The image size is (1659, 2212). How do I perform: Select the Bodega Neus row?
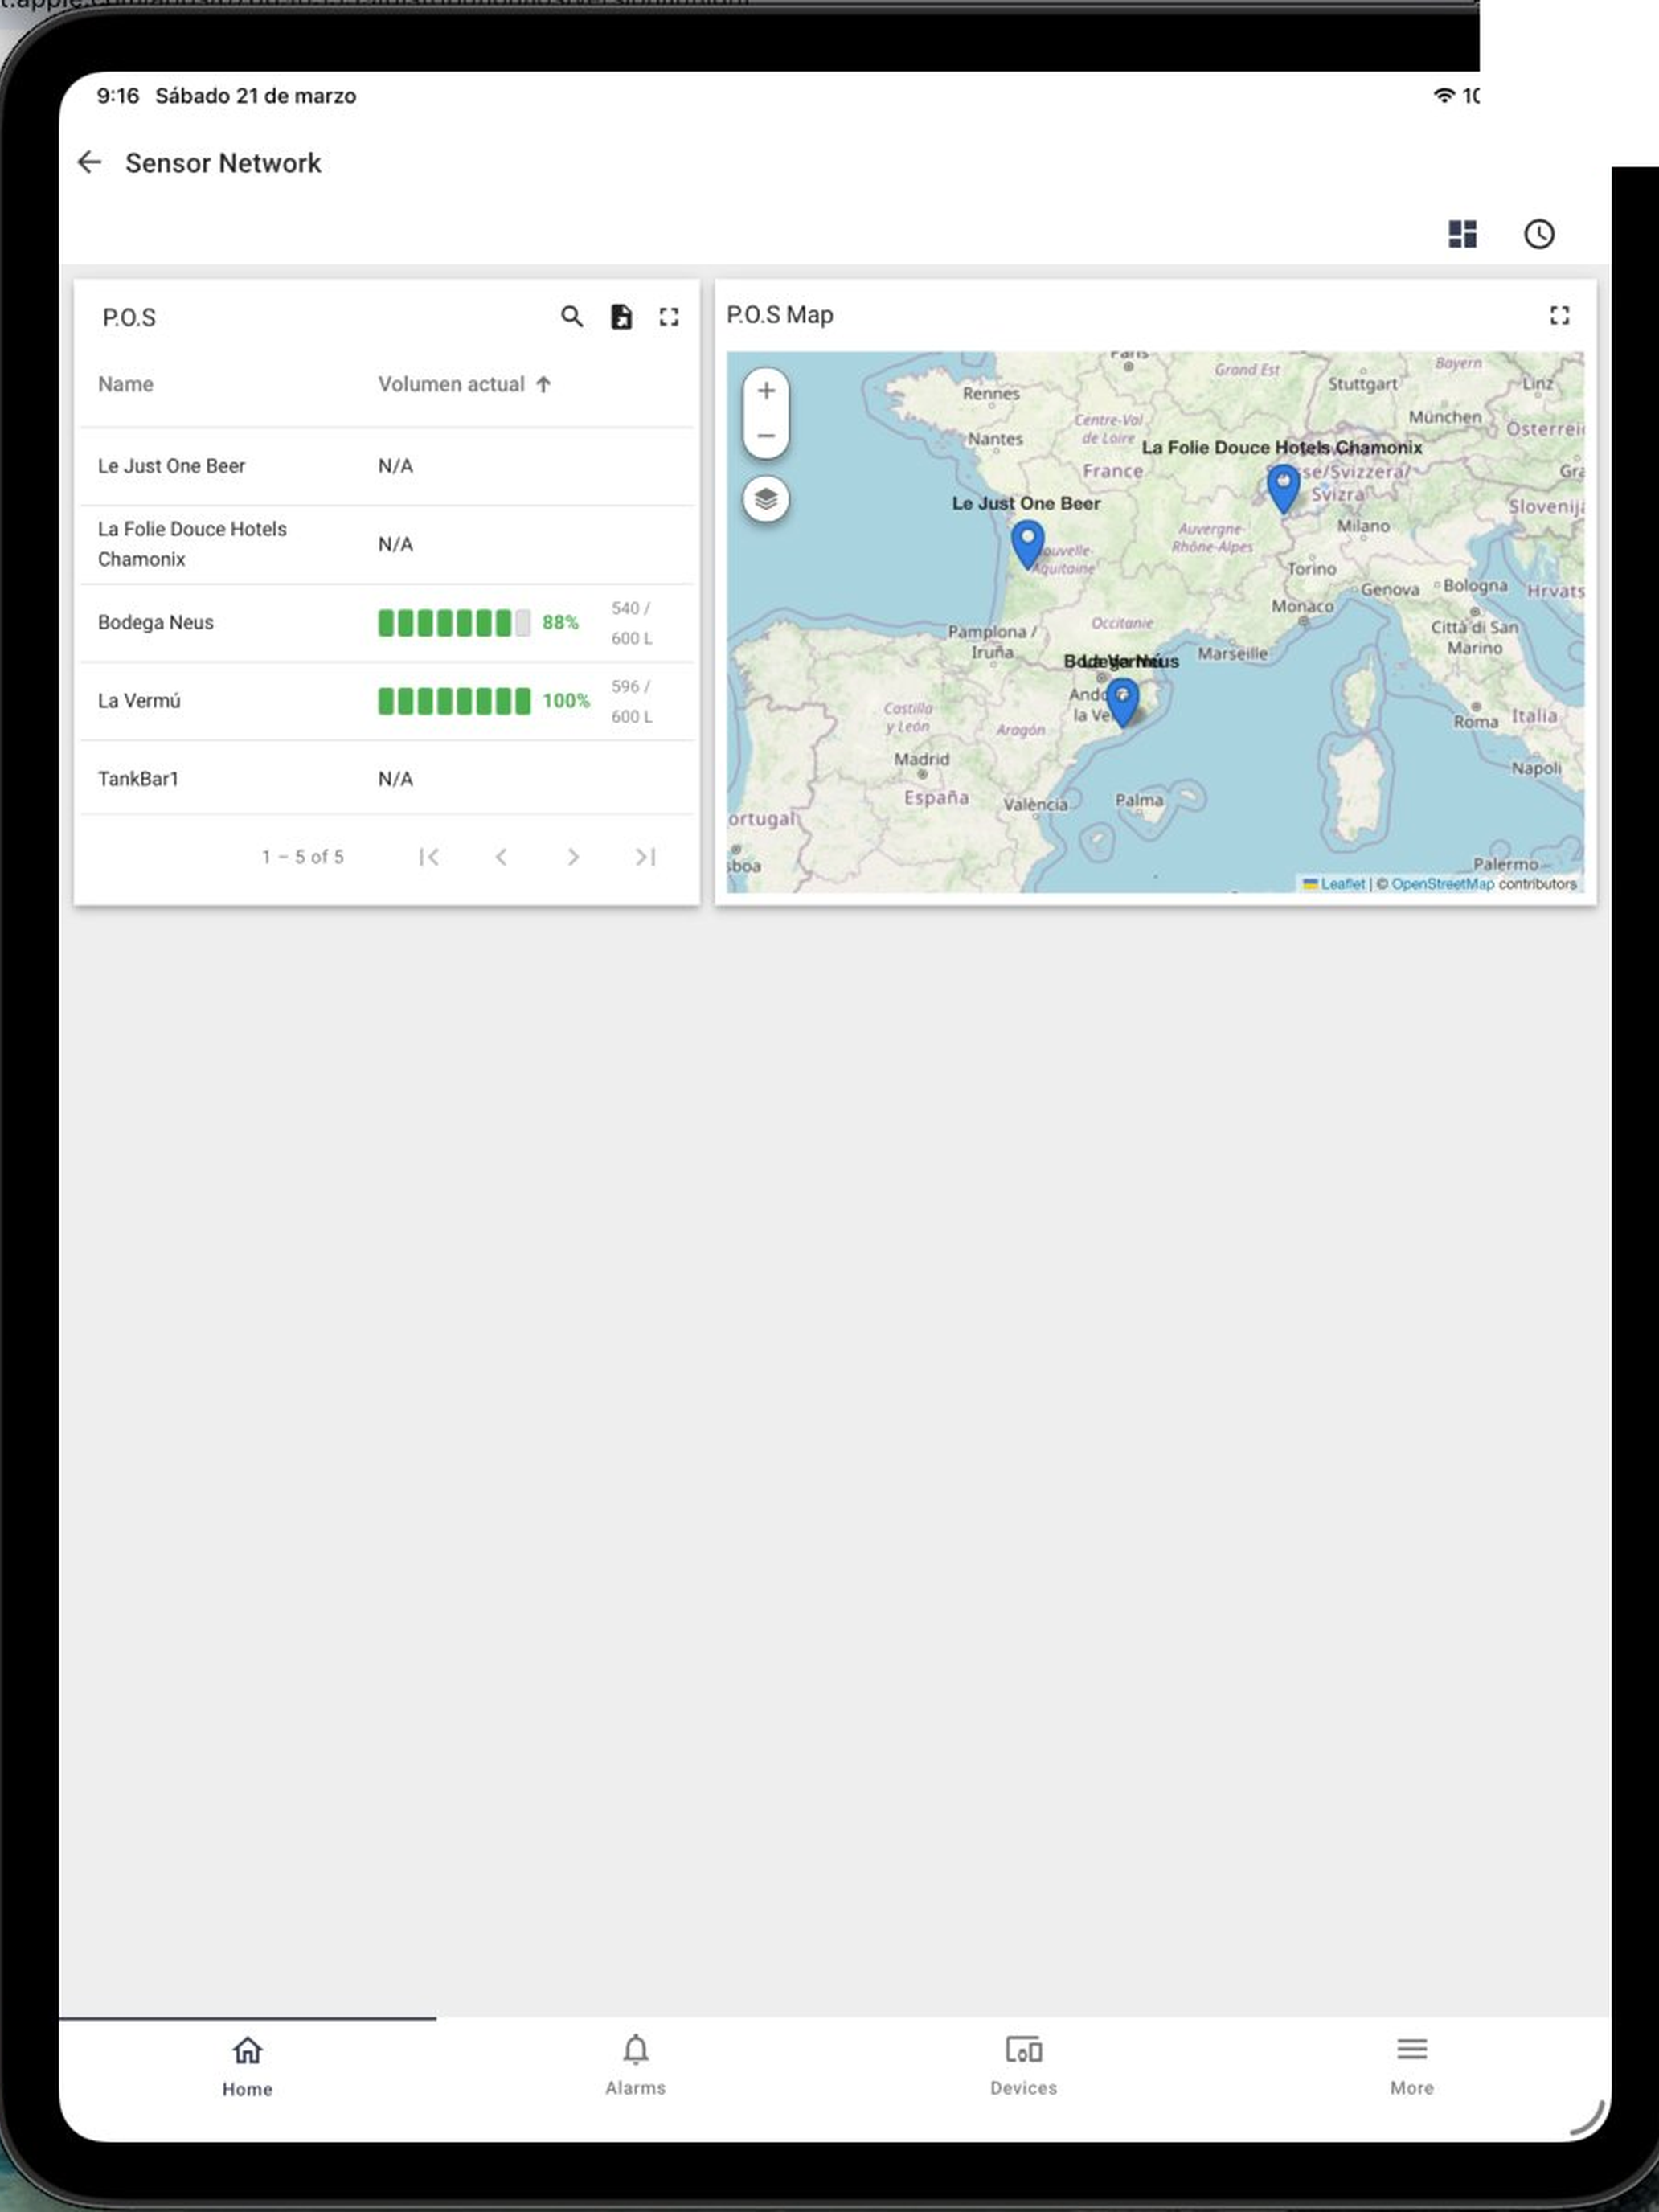click(387, 622)
